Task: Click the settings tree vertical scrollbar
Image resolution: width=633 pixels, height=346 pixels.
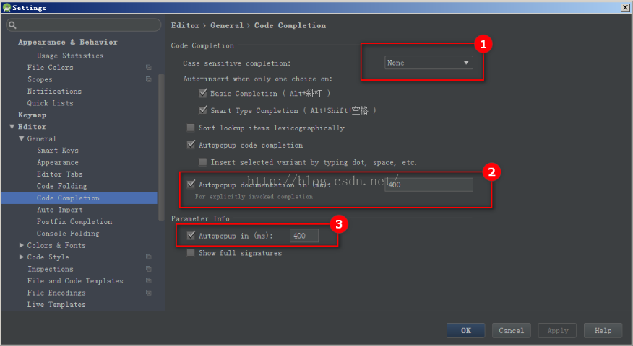Action: (x=160, y=144)
